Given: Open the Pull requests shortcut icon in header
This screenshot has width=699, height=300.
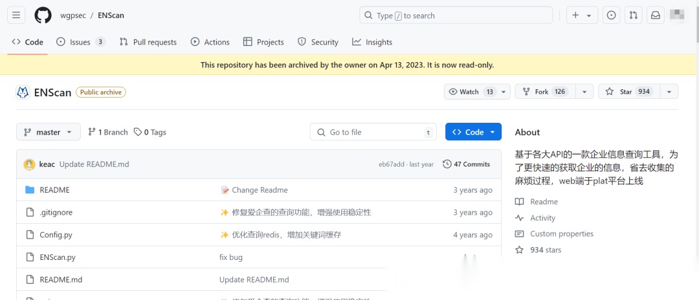Looking at the screenshot, I should [634, 15].
